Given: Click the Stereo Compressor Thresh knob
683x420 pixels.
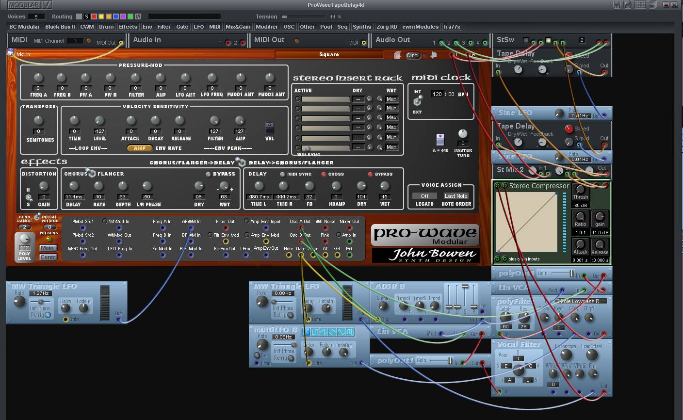Looking at the screenshot, I should pyautogui.click(x=580, y=189).
